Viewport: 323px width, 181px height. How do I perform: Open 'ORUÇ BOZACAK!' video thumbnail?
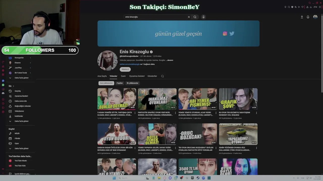[198, 134]
